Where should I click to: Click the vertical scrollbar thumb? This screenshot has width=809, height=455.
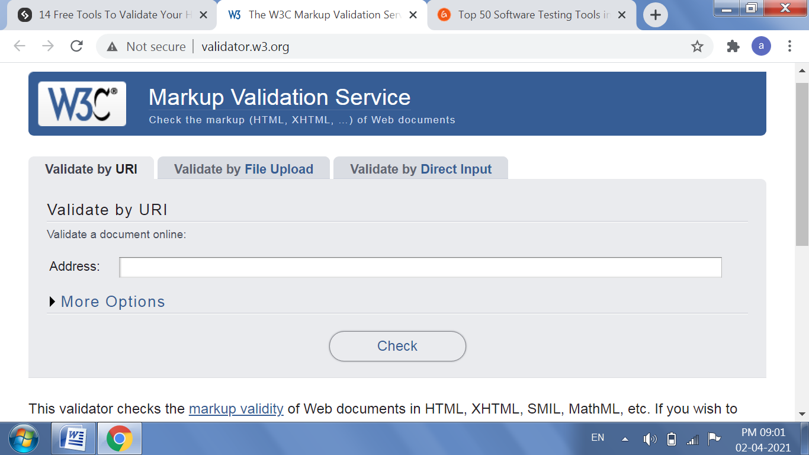802,164
